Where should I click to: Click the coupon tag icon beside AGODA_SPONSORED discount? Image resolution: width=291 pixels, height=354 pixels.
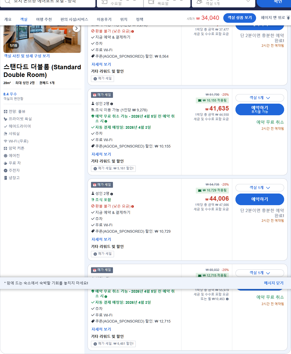point(93,146)
